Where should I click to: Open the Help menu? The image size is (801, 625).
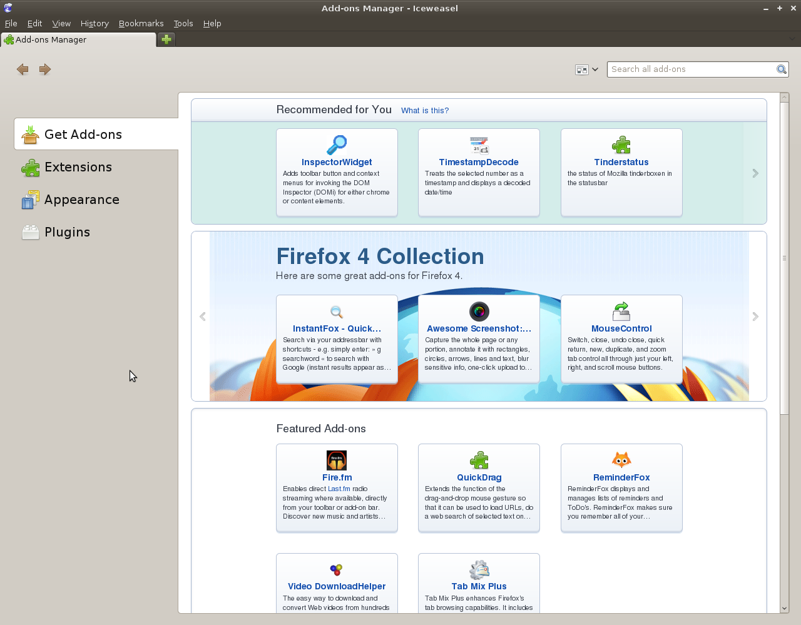tap(212, 23)
